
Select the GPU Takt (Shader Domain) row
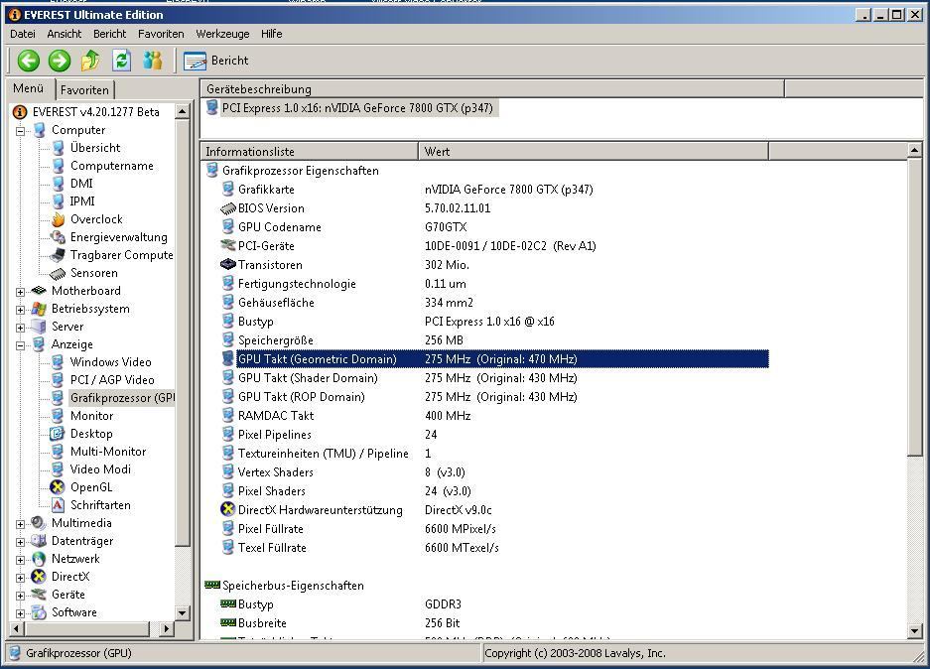click(x=495, y=378)
